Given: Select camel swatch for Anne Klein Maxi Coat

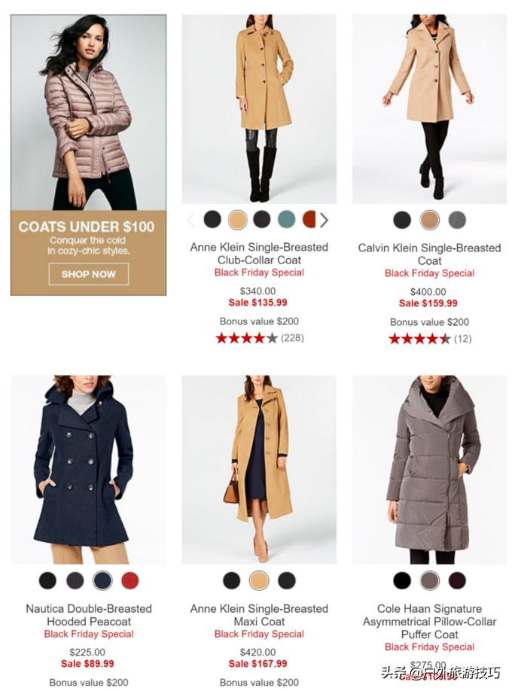Looking at the screenshot, I should [259, 580].
